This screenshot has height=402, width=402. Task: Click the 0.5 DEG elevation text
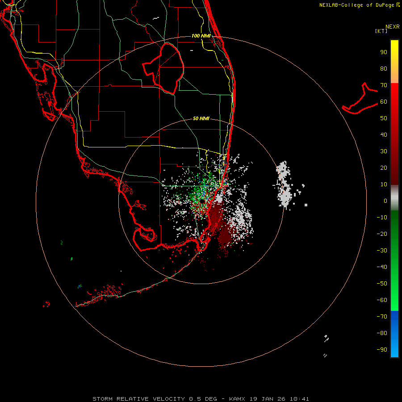[x=203, y=399]
